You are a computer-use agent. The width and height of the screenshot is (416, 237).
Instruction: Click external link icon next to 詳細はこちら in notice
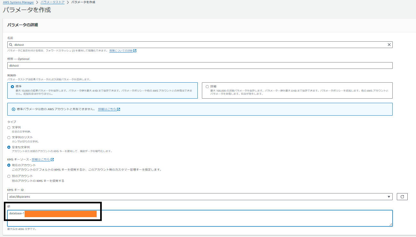click(x=118, y=109)
